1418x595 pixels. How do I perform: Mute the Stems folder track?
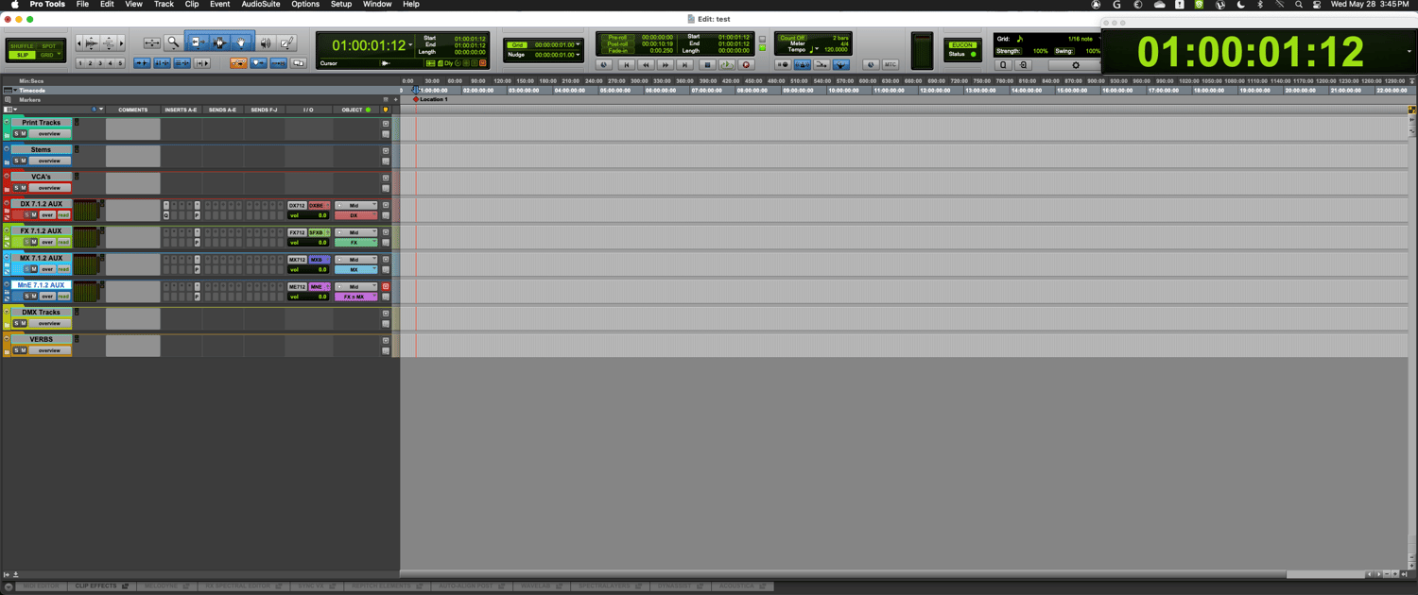[24, 161]
